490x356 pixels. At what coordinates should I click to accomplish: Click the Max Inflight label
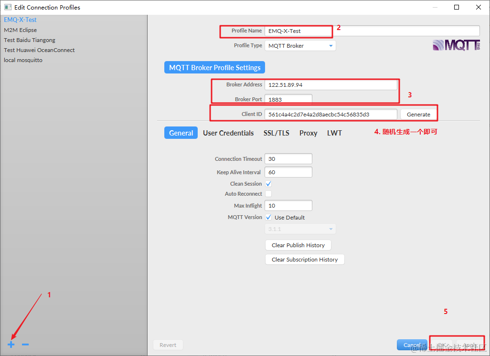click(x=248, y=206)
